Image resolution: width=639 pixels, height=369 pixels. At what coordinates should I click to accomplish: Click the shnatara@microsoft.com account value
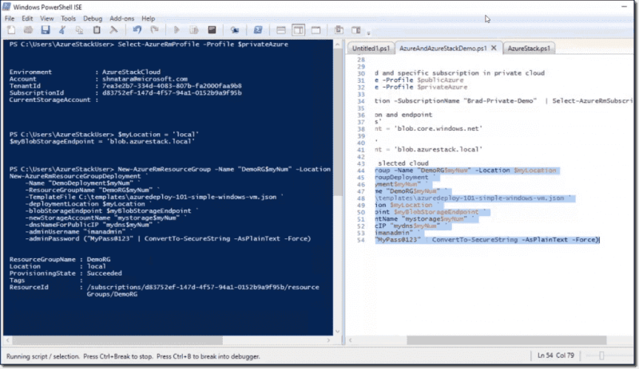pos(145,79)
